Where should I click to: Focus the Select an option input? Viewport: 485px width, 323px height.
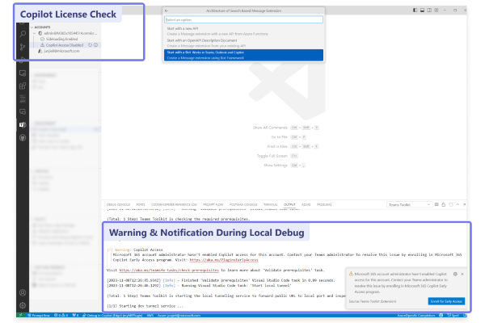(x=243, y=19)
